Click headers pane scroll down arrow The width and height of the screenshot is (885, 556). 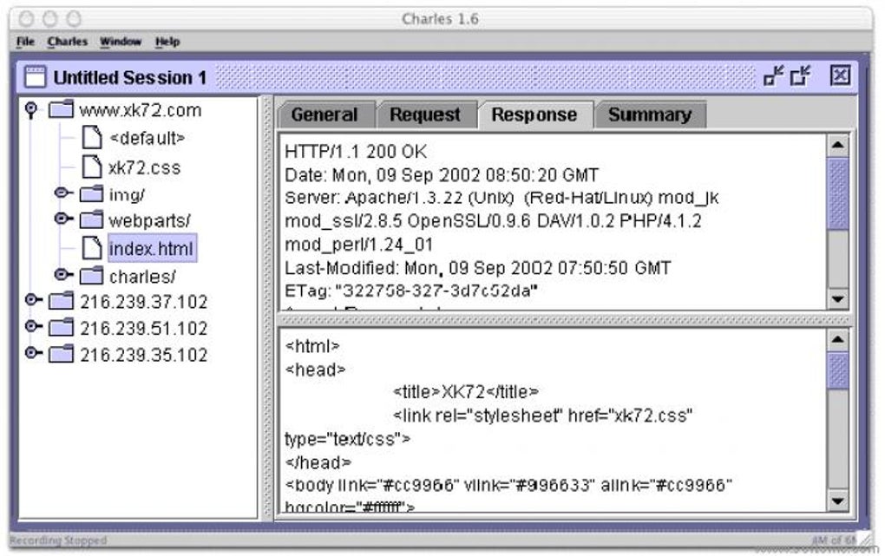coord(837,298)
